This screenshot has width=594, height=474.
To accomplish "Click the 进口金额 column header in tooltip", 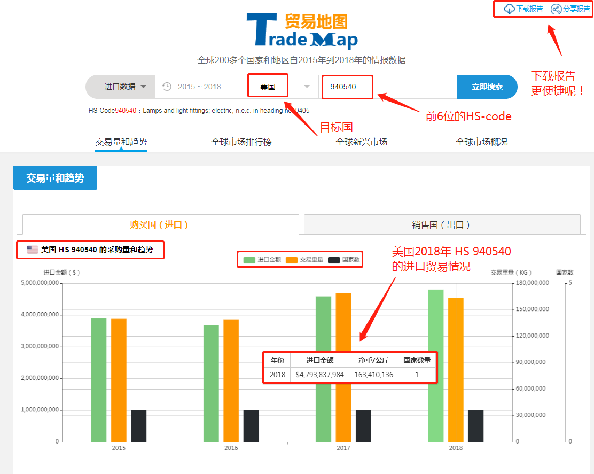I will pyautogui.click(x=320, y=360).
